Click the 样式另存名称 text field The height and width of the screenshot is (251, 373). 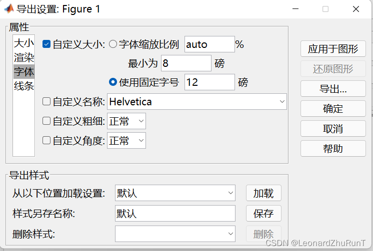point(175,213)
